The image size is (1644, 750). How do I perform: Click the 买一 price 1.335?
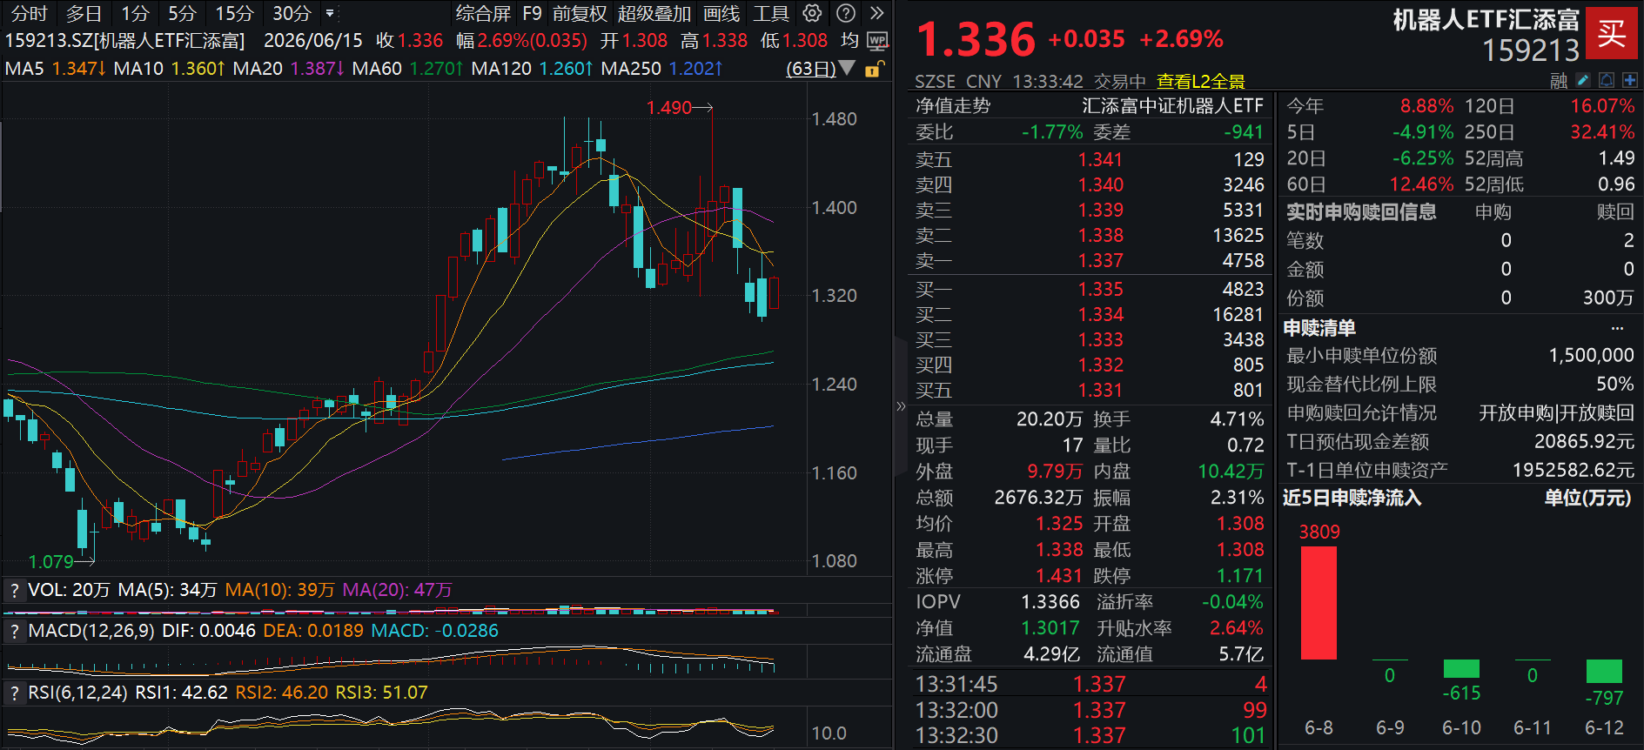pyautogui.click(x=1101, y=289)
